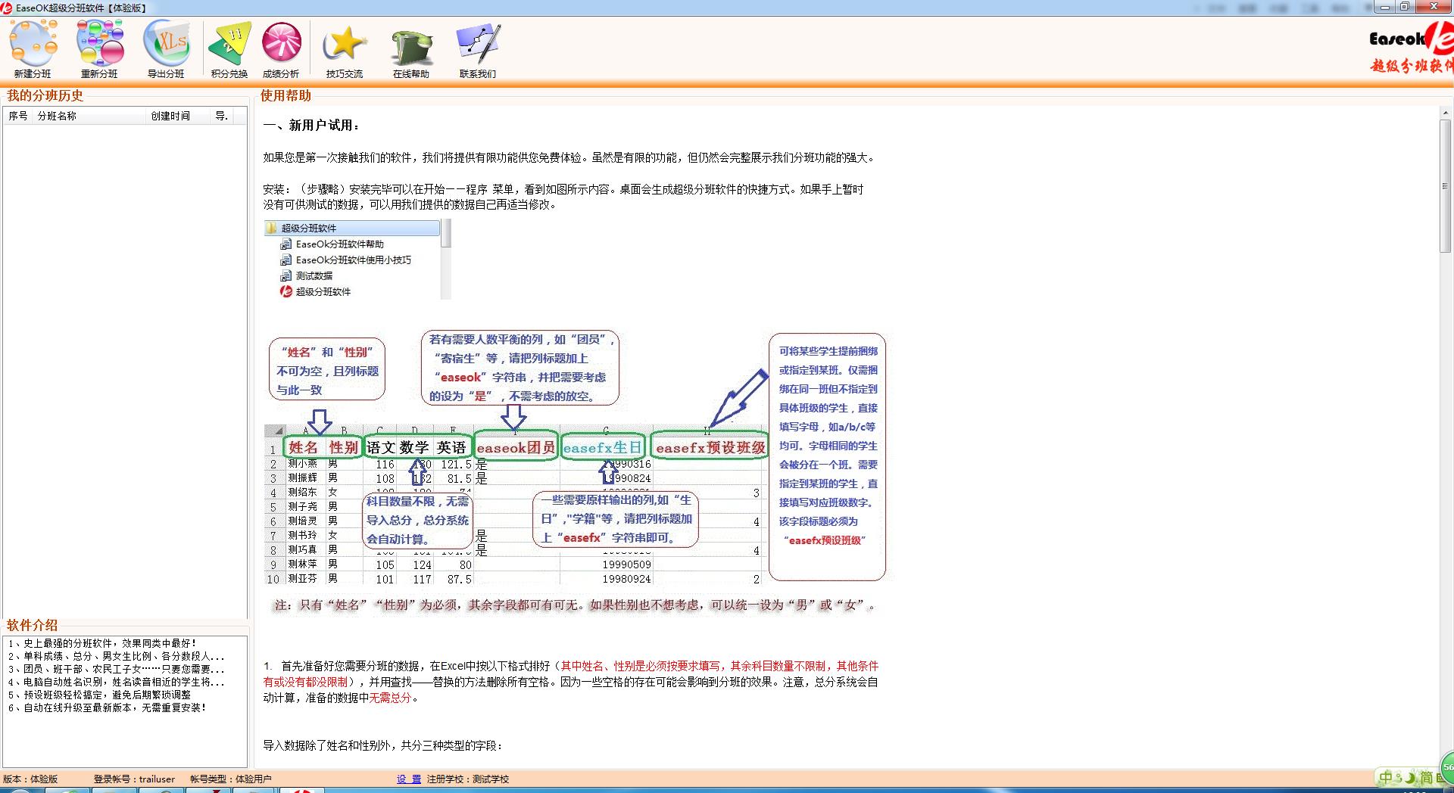The width and height of the screenshot is (1454, 793).
Task: Select intro line '2、单科成绩、总分、男女生比例'
Action: point(116,656)
